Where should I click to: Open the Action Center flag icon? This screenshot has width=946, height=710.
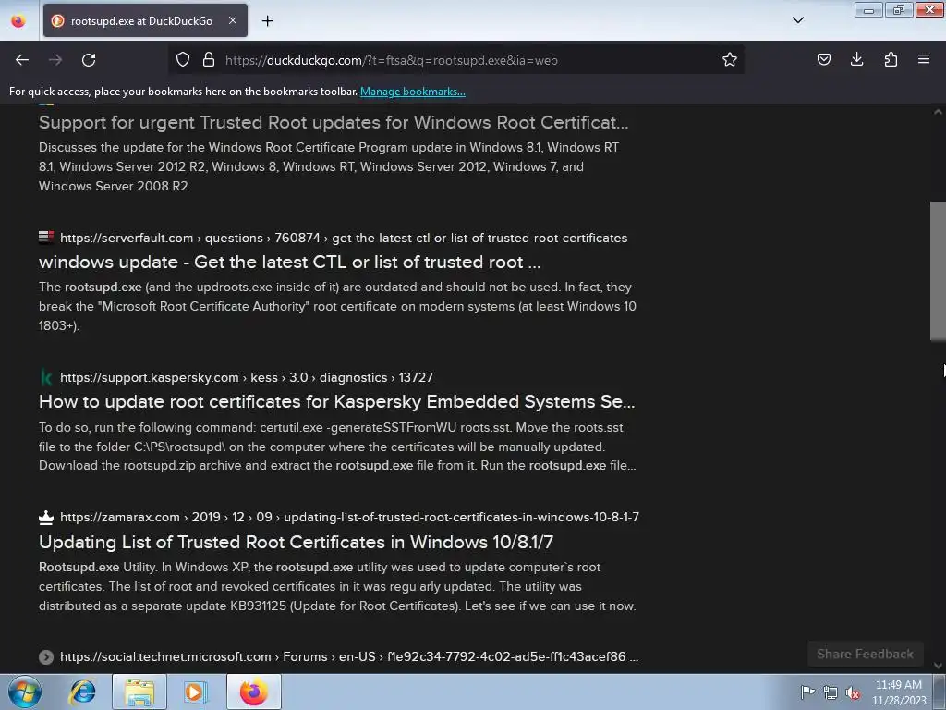tap(807, 692)
